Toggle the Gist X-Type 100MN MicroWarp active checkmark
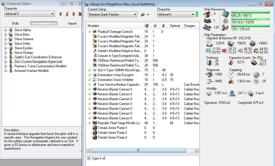The height and width of the screenshot is (166, 275). [x=89, y=70]
